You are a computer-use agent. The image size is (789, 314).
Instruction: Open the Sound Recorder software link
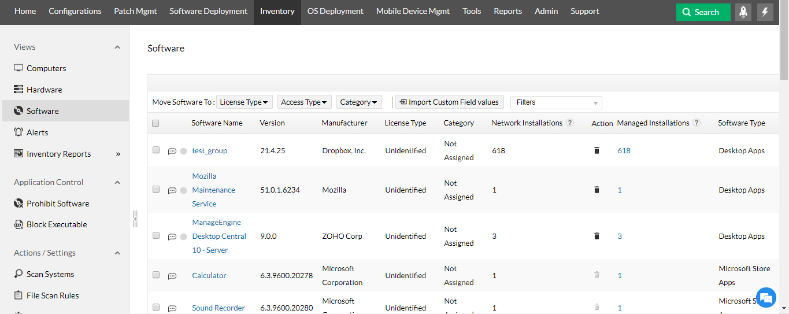click(x=218, y=308)
